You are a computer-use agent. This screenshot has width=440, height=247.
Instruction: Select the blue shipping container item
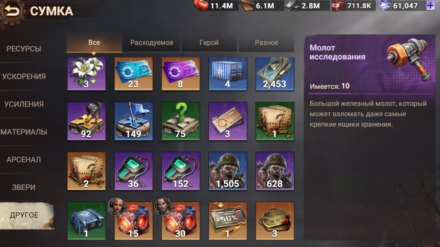point(228,74)
